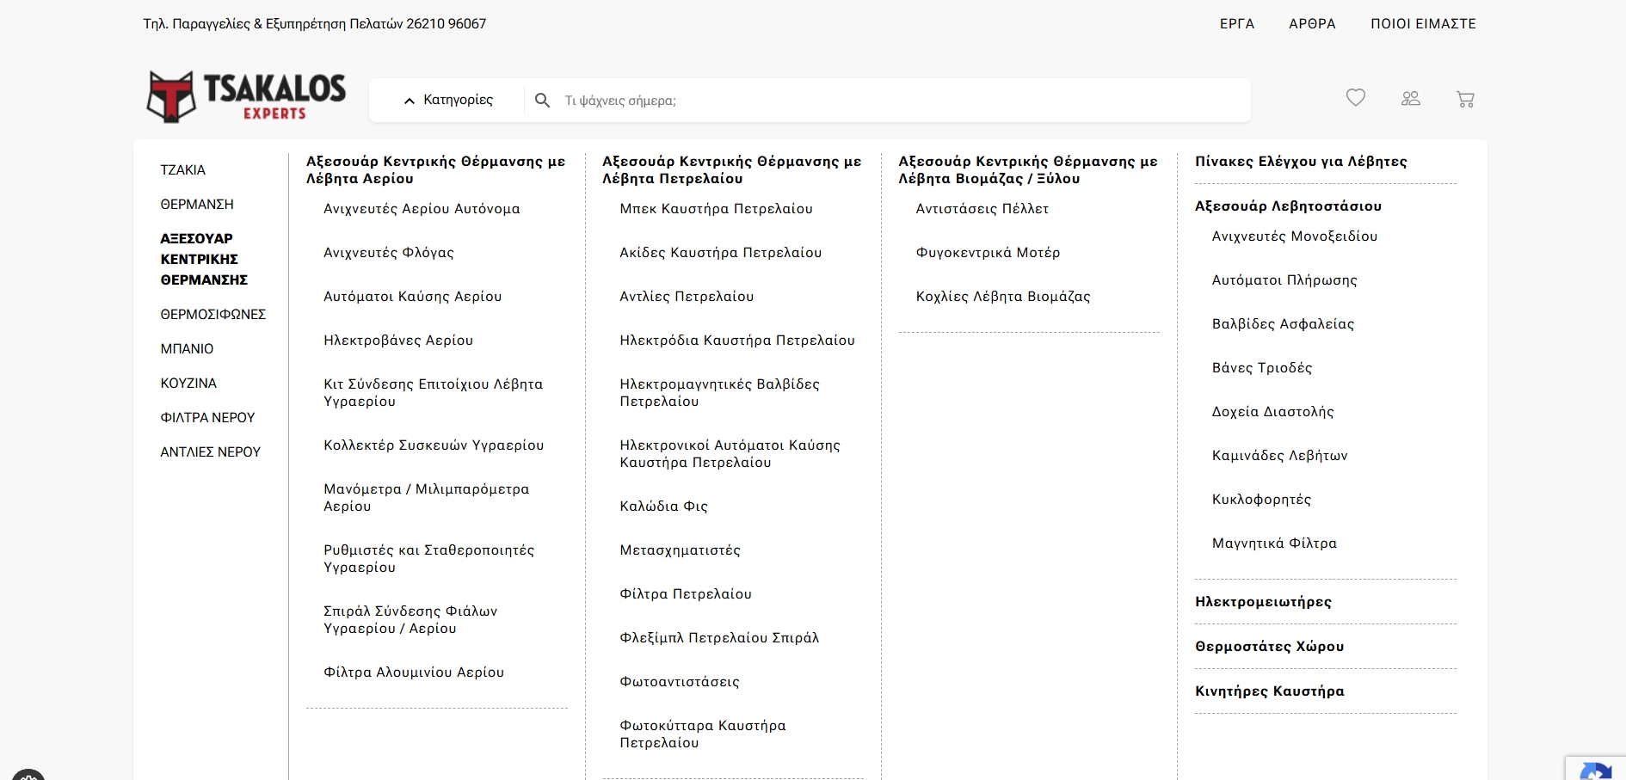Viewport: 1626px width, 780px height.
Task: Open Μετασχηματιστές
Action: click(680, 550)
